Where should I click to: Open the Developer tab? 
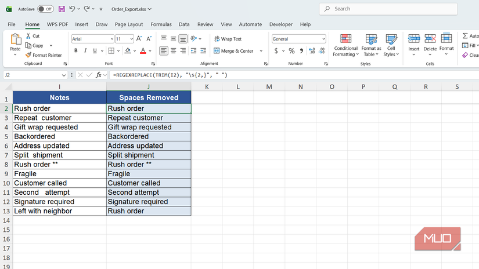(x=281, y=24)
